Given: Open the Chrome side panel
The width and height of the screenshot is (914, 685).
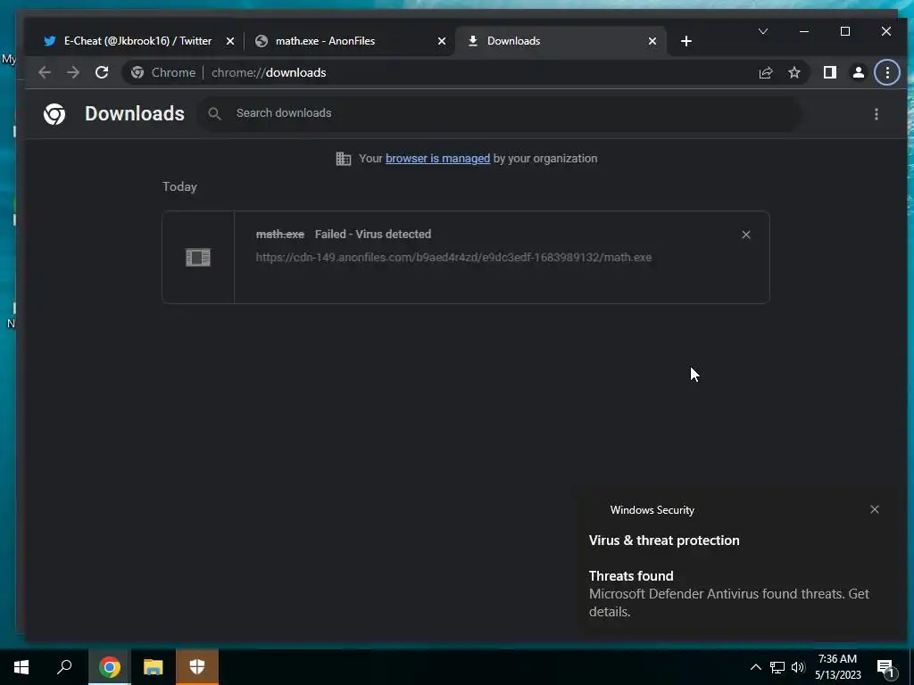Looking at the screenshot, I should [x=829, y=72].
